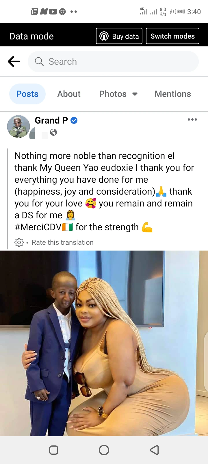This screenshot has width=208, height=464.
Task: Tap the back arrow icon
Action: point(14,61)
